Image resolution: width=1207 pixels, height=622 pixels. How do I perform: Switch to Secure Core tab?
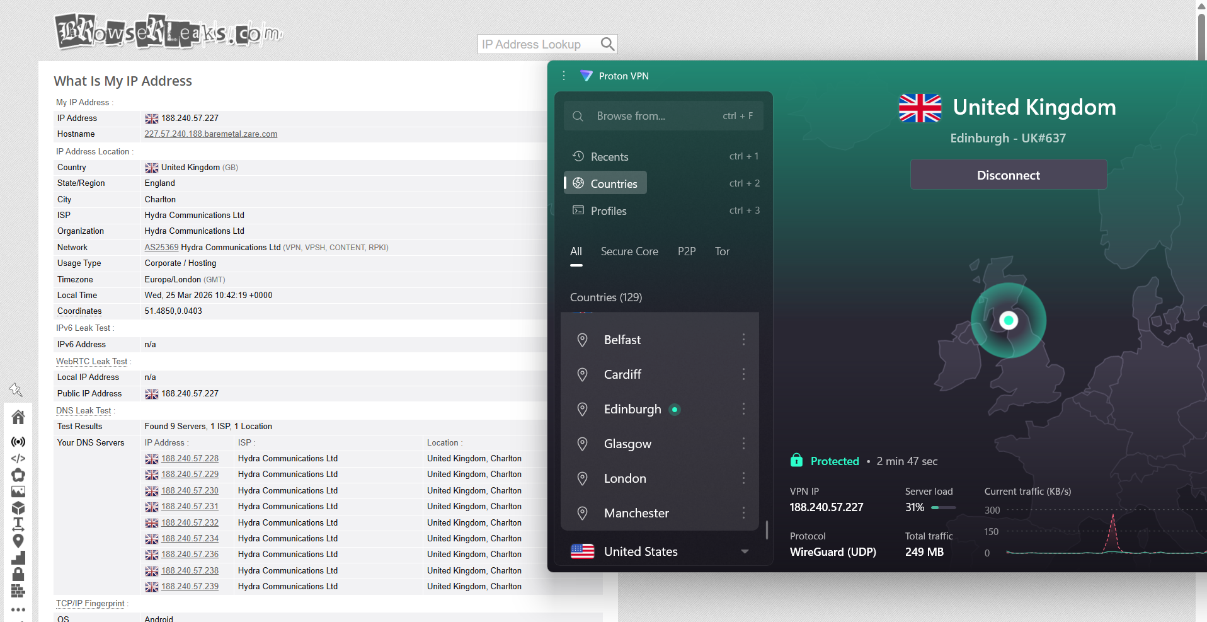(629, 251)
